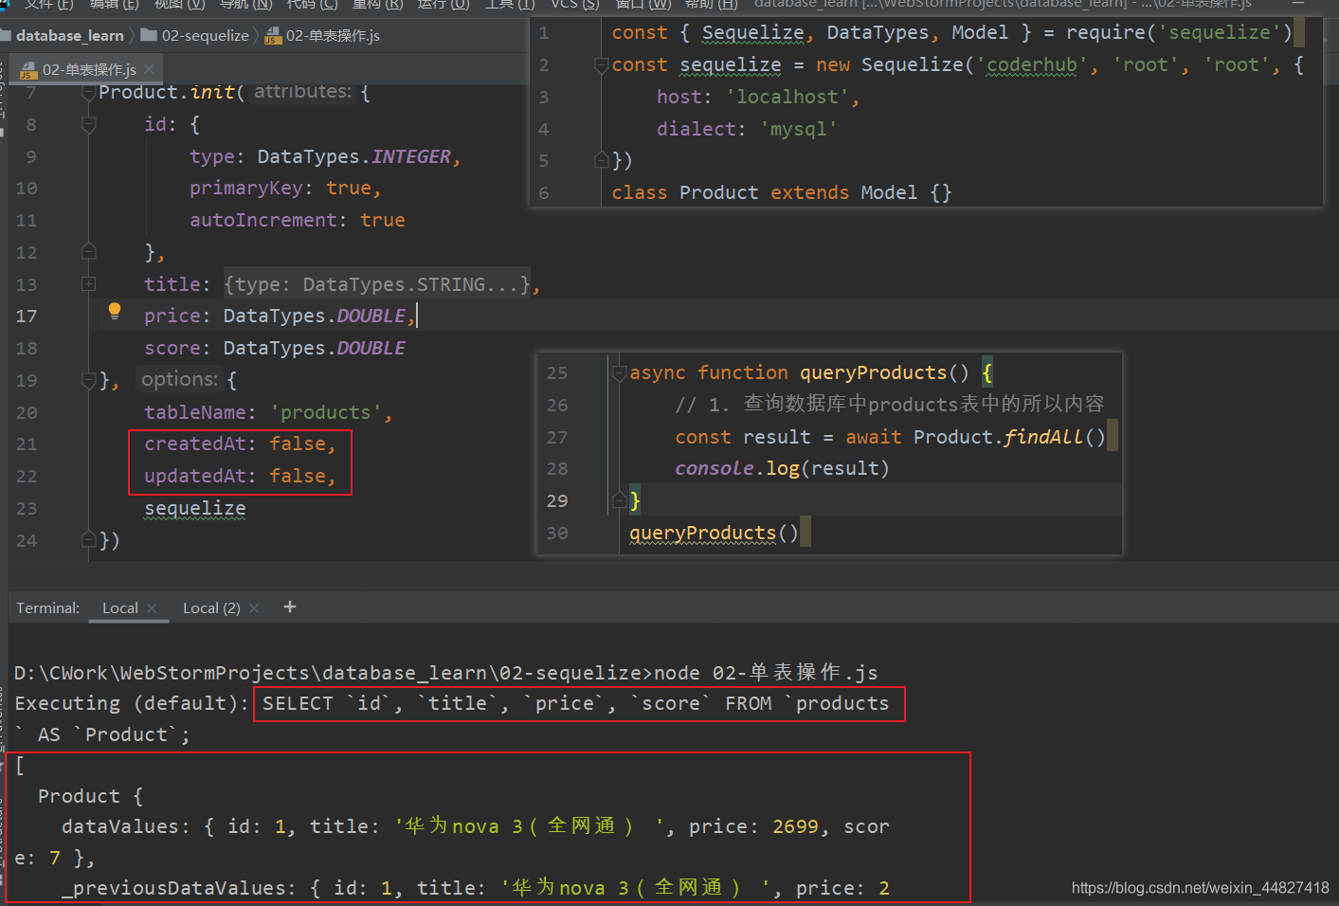The height and width of the screenshot is (906, 1339).
Task: Click 'Product {' in the terminal output
Action: [x=90, y=796]
